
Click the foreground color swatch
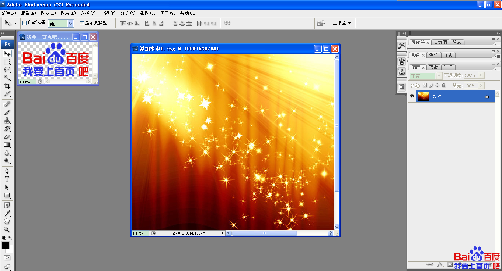[5, 245]
